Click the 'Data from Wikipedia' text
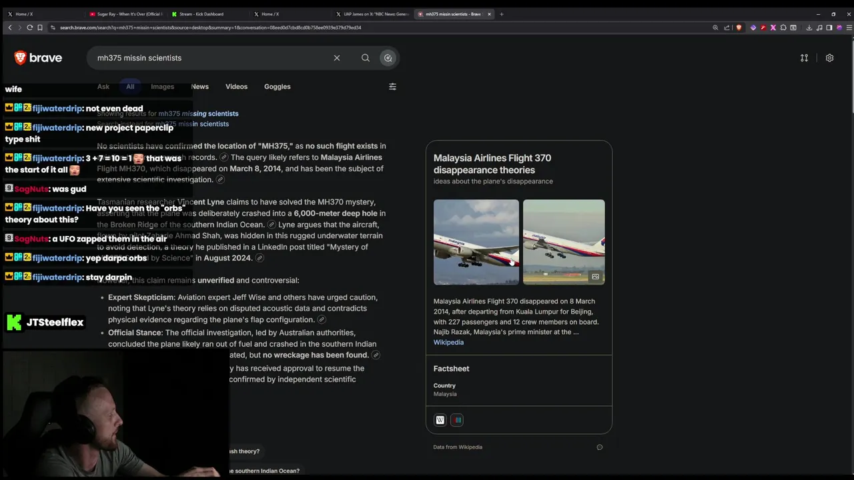 (x=458, y=447)
